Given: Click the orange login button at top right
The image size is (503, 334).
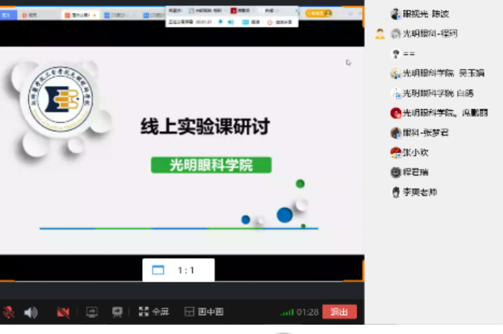Looking at the screenshot, I should 318,13.
